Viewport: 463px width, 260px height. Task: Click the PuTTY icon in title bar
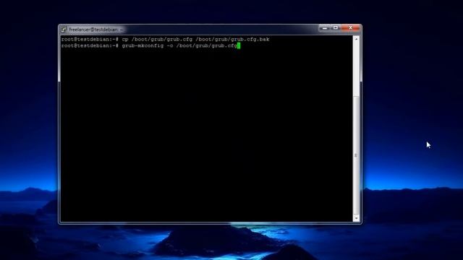(64, 30)
